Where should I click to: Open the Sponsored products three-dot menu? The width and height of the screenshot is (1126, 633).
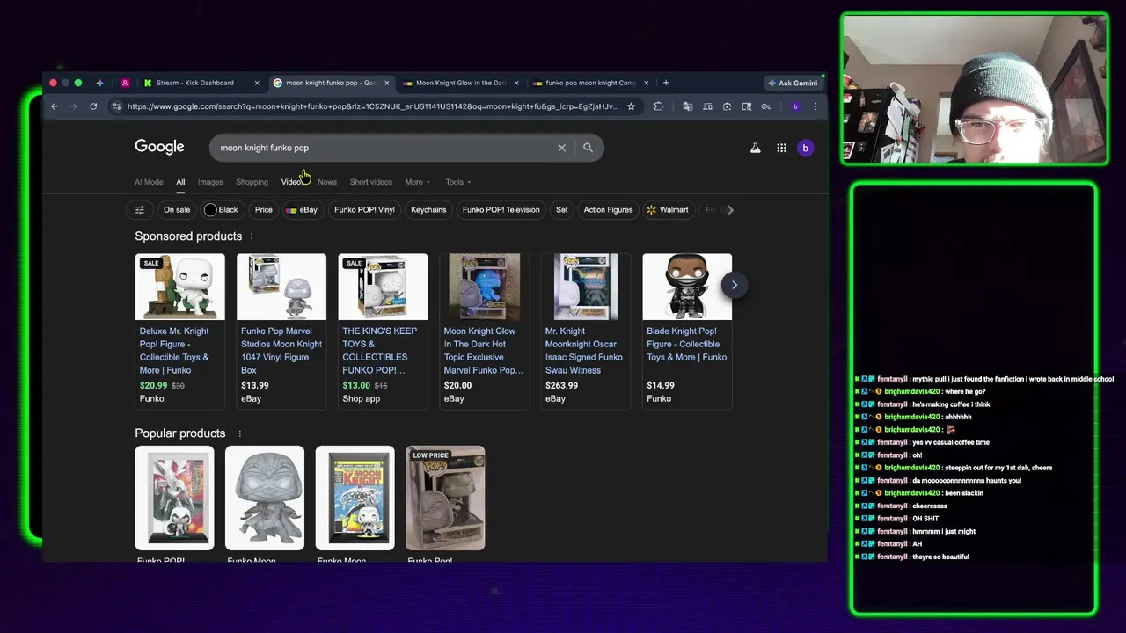coord(251,236)
